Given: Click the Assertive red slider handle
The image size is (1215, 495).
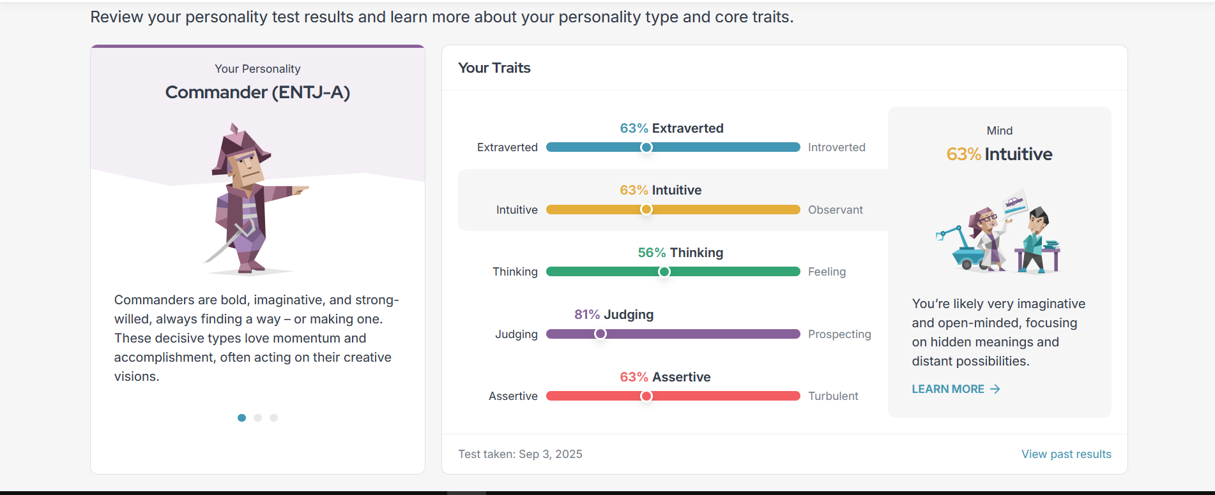Looking at the screenshot, I should click(x=646, y=396).
